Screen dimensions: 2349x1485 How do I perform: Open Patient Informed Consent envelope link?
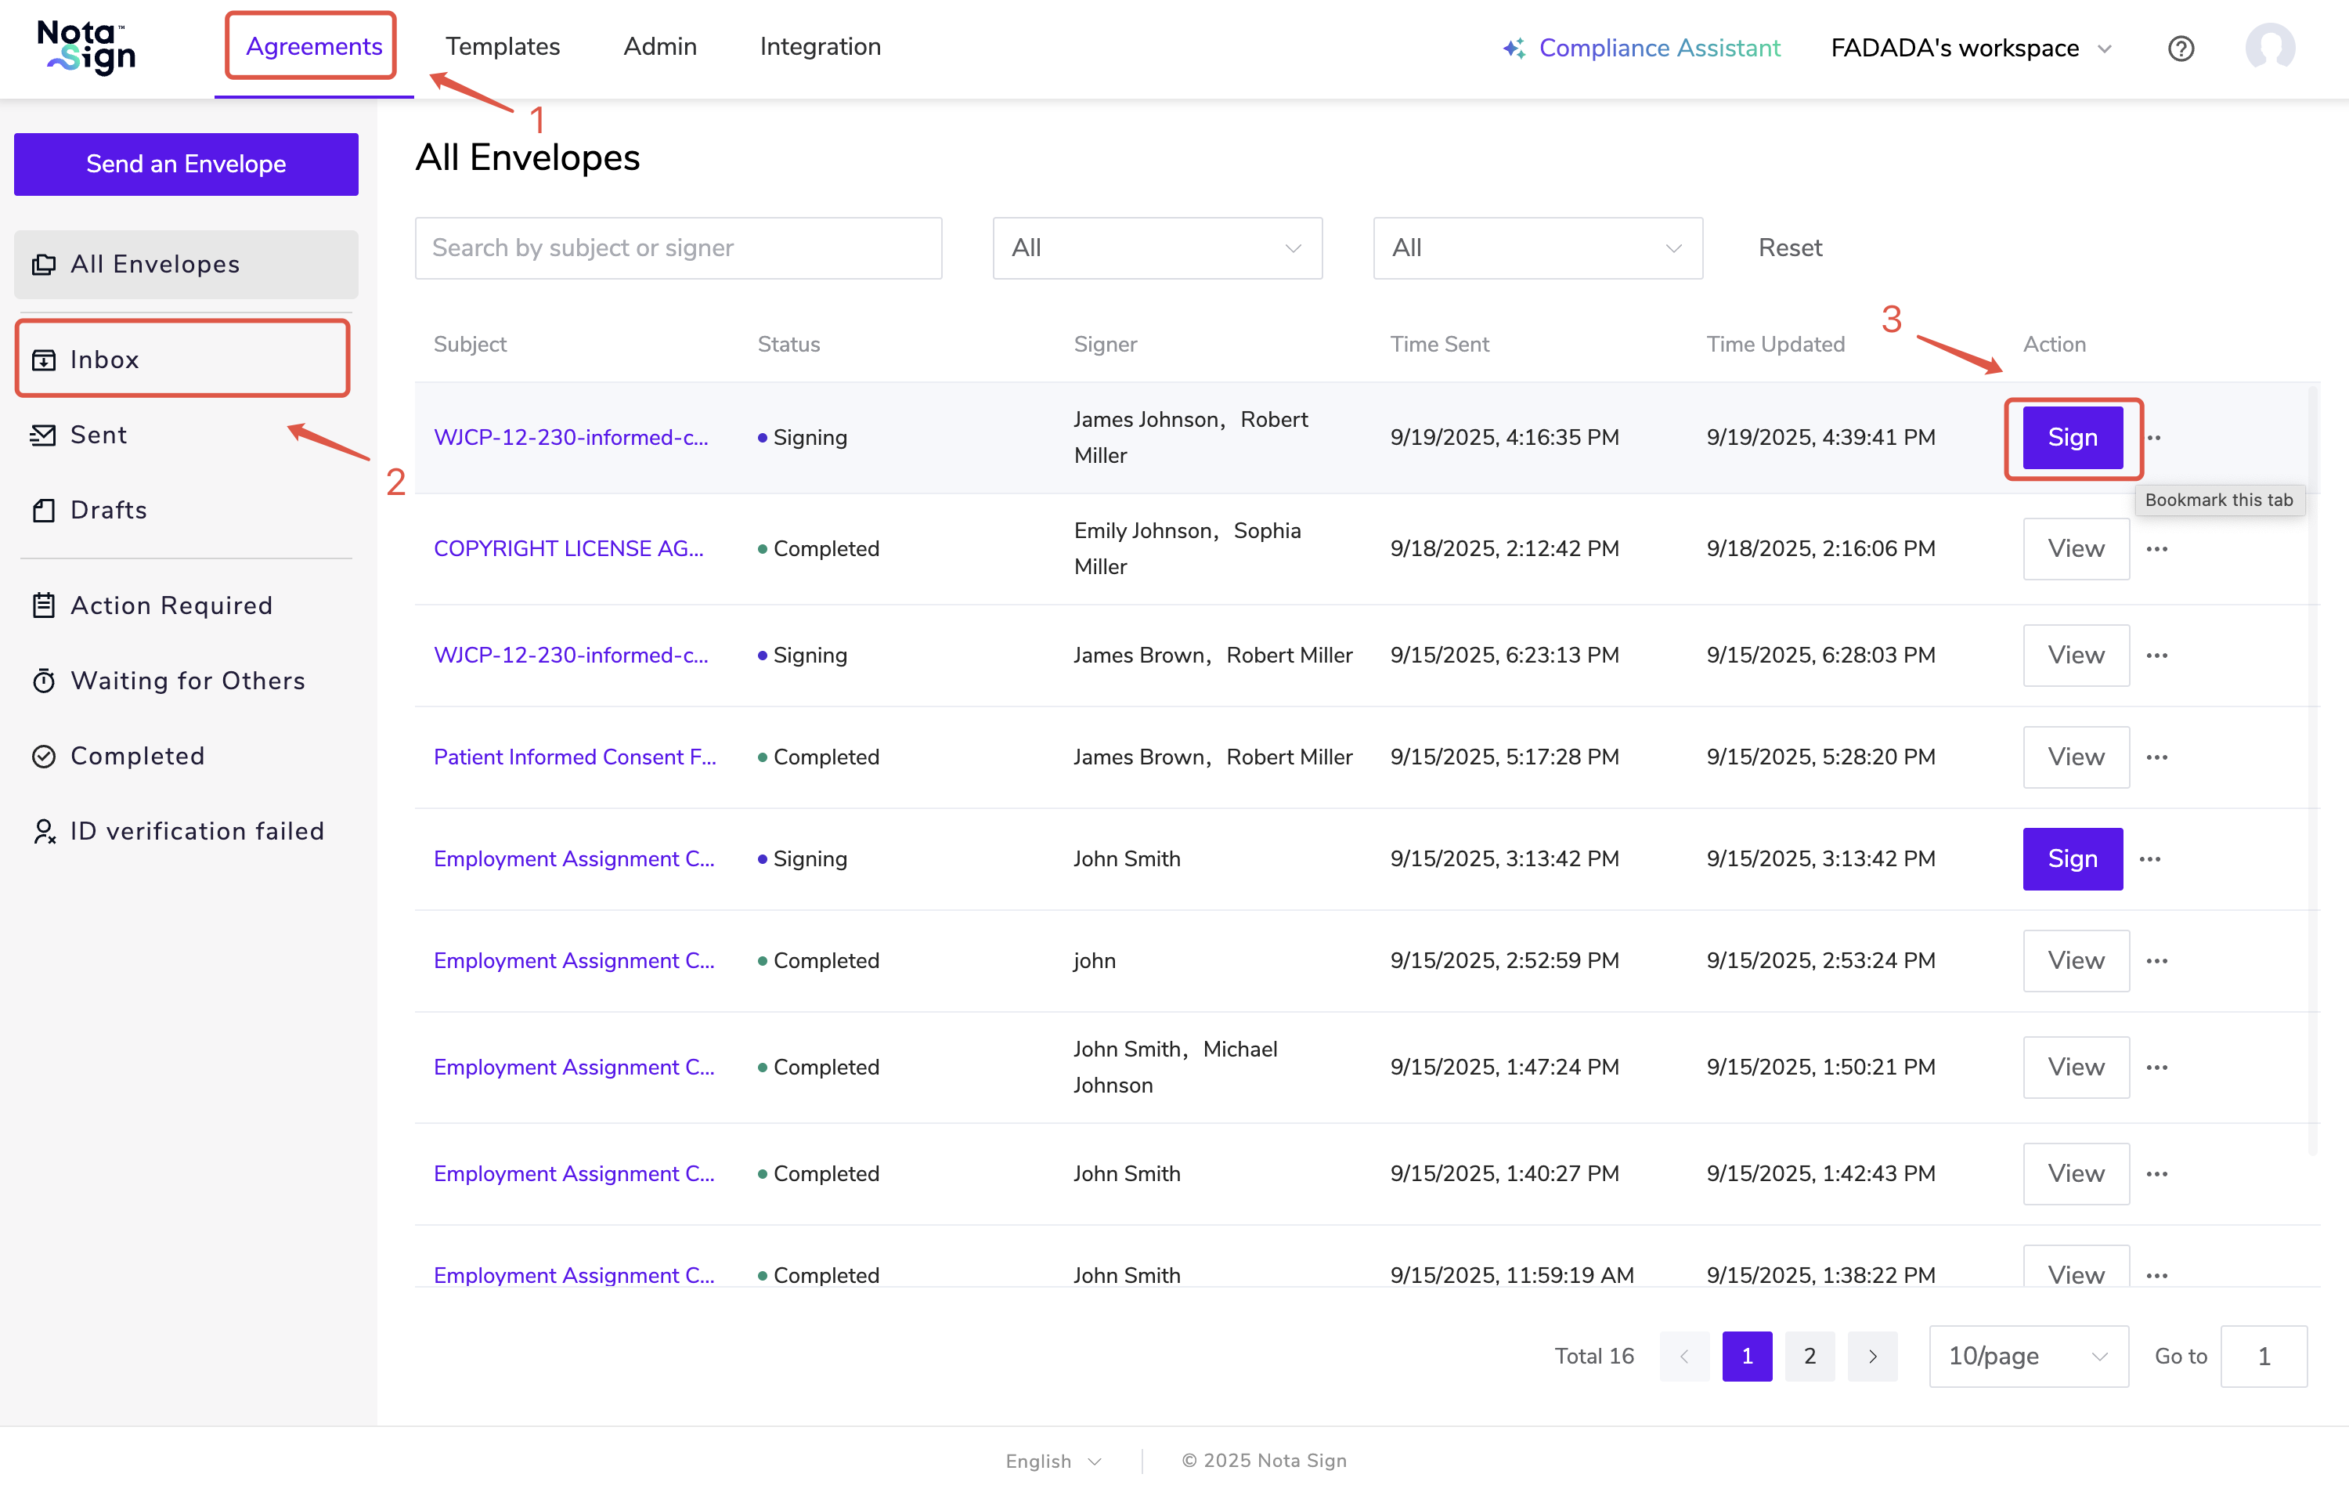pos(574,756)
